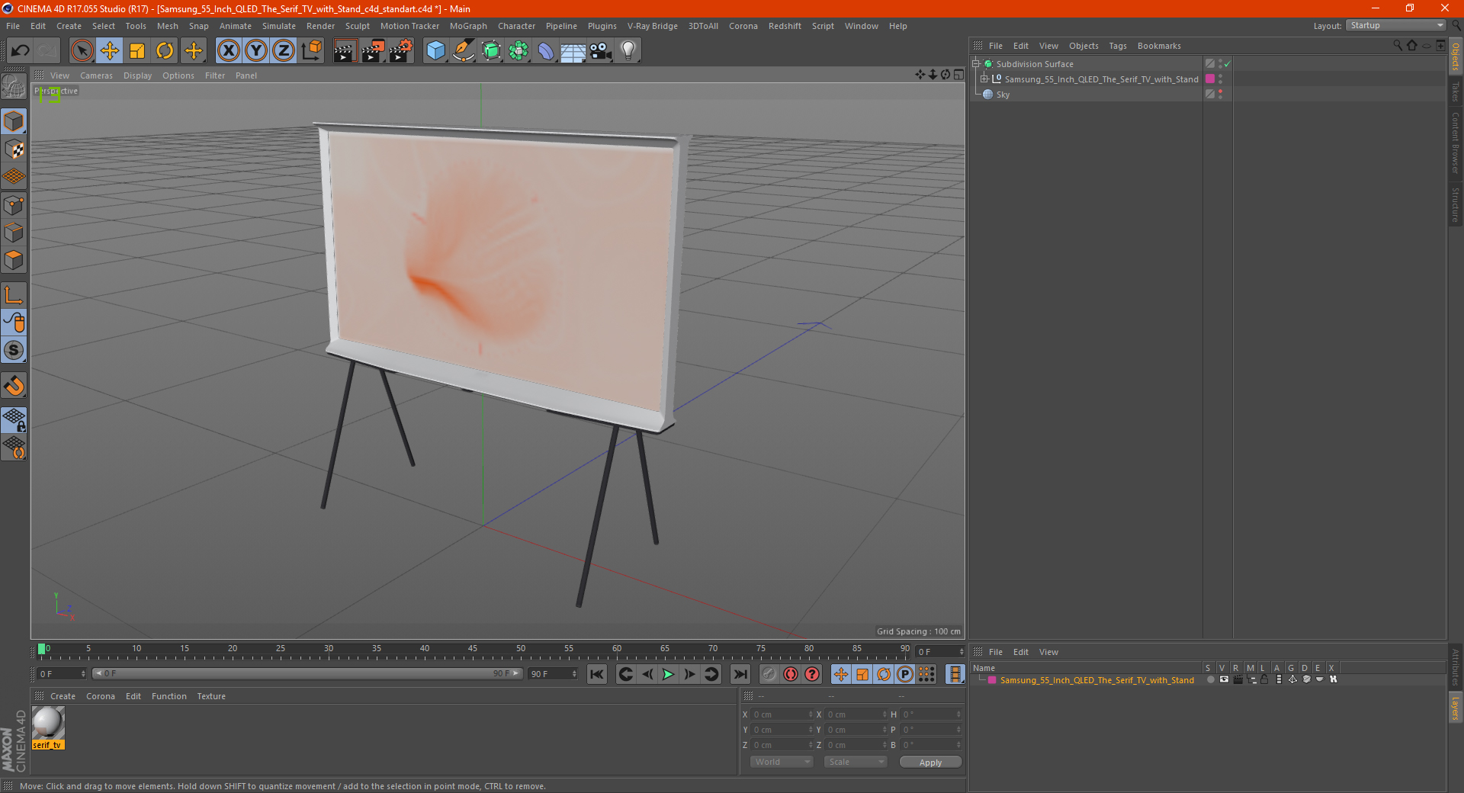
Task: Open Object Manager Tags menu
Action: (x=1118, y=46)
